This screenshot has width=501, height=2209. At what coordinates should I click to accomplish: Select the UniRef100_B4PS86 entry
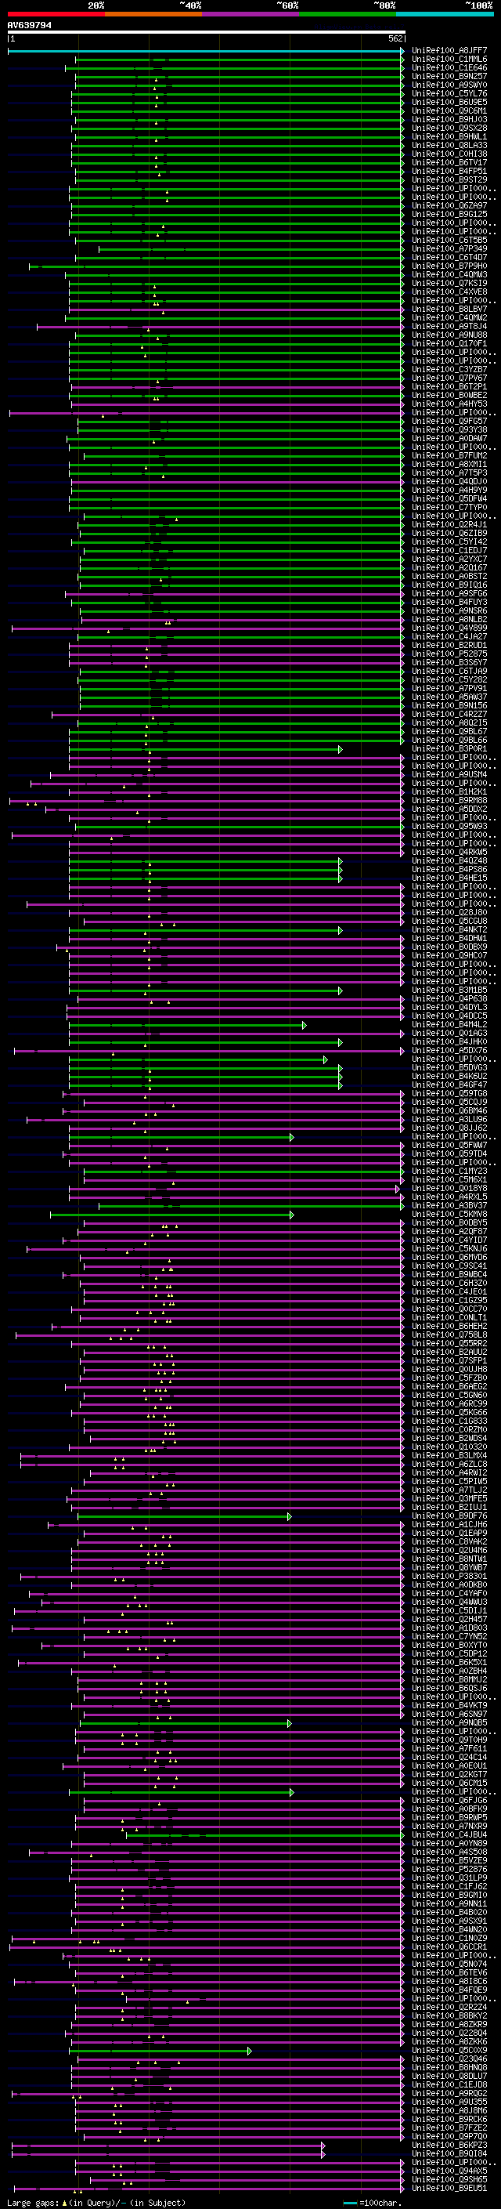pos(449,870)
